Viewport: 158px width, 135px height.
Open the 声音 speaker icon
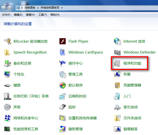(x=7, y=107)
